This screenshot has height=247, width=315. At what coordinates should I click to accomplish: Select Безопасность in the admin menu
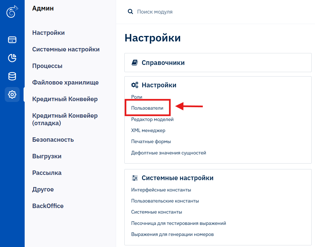point(53,140)
